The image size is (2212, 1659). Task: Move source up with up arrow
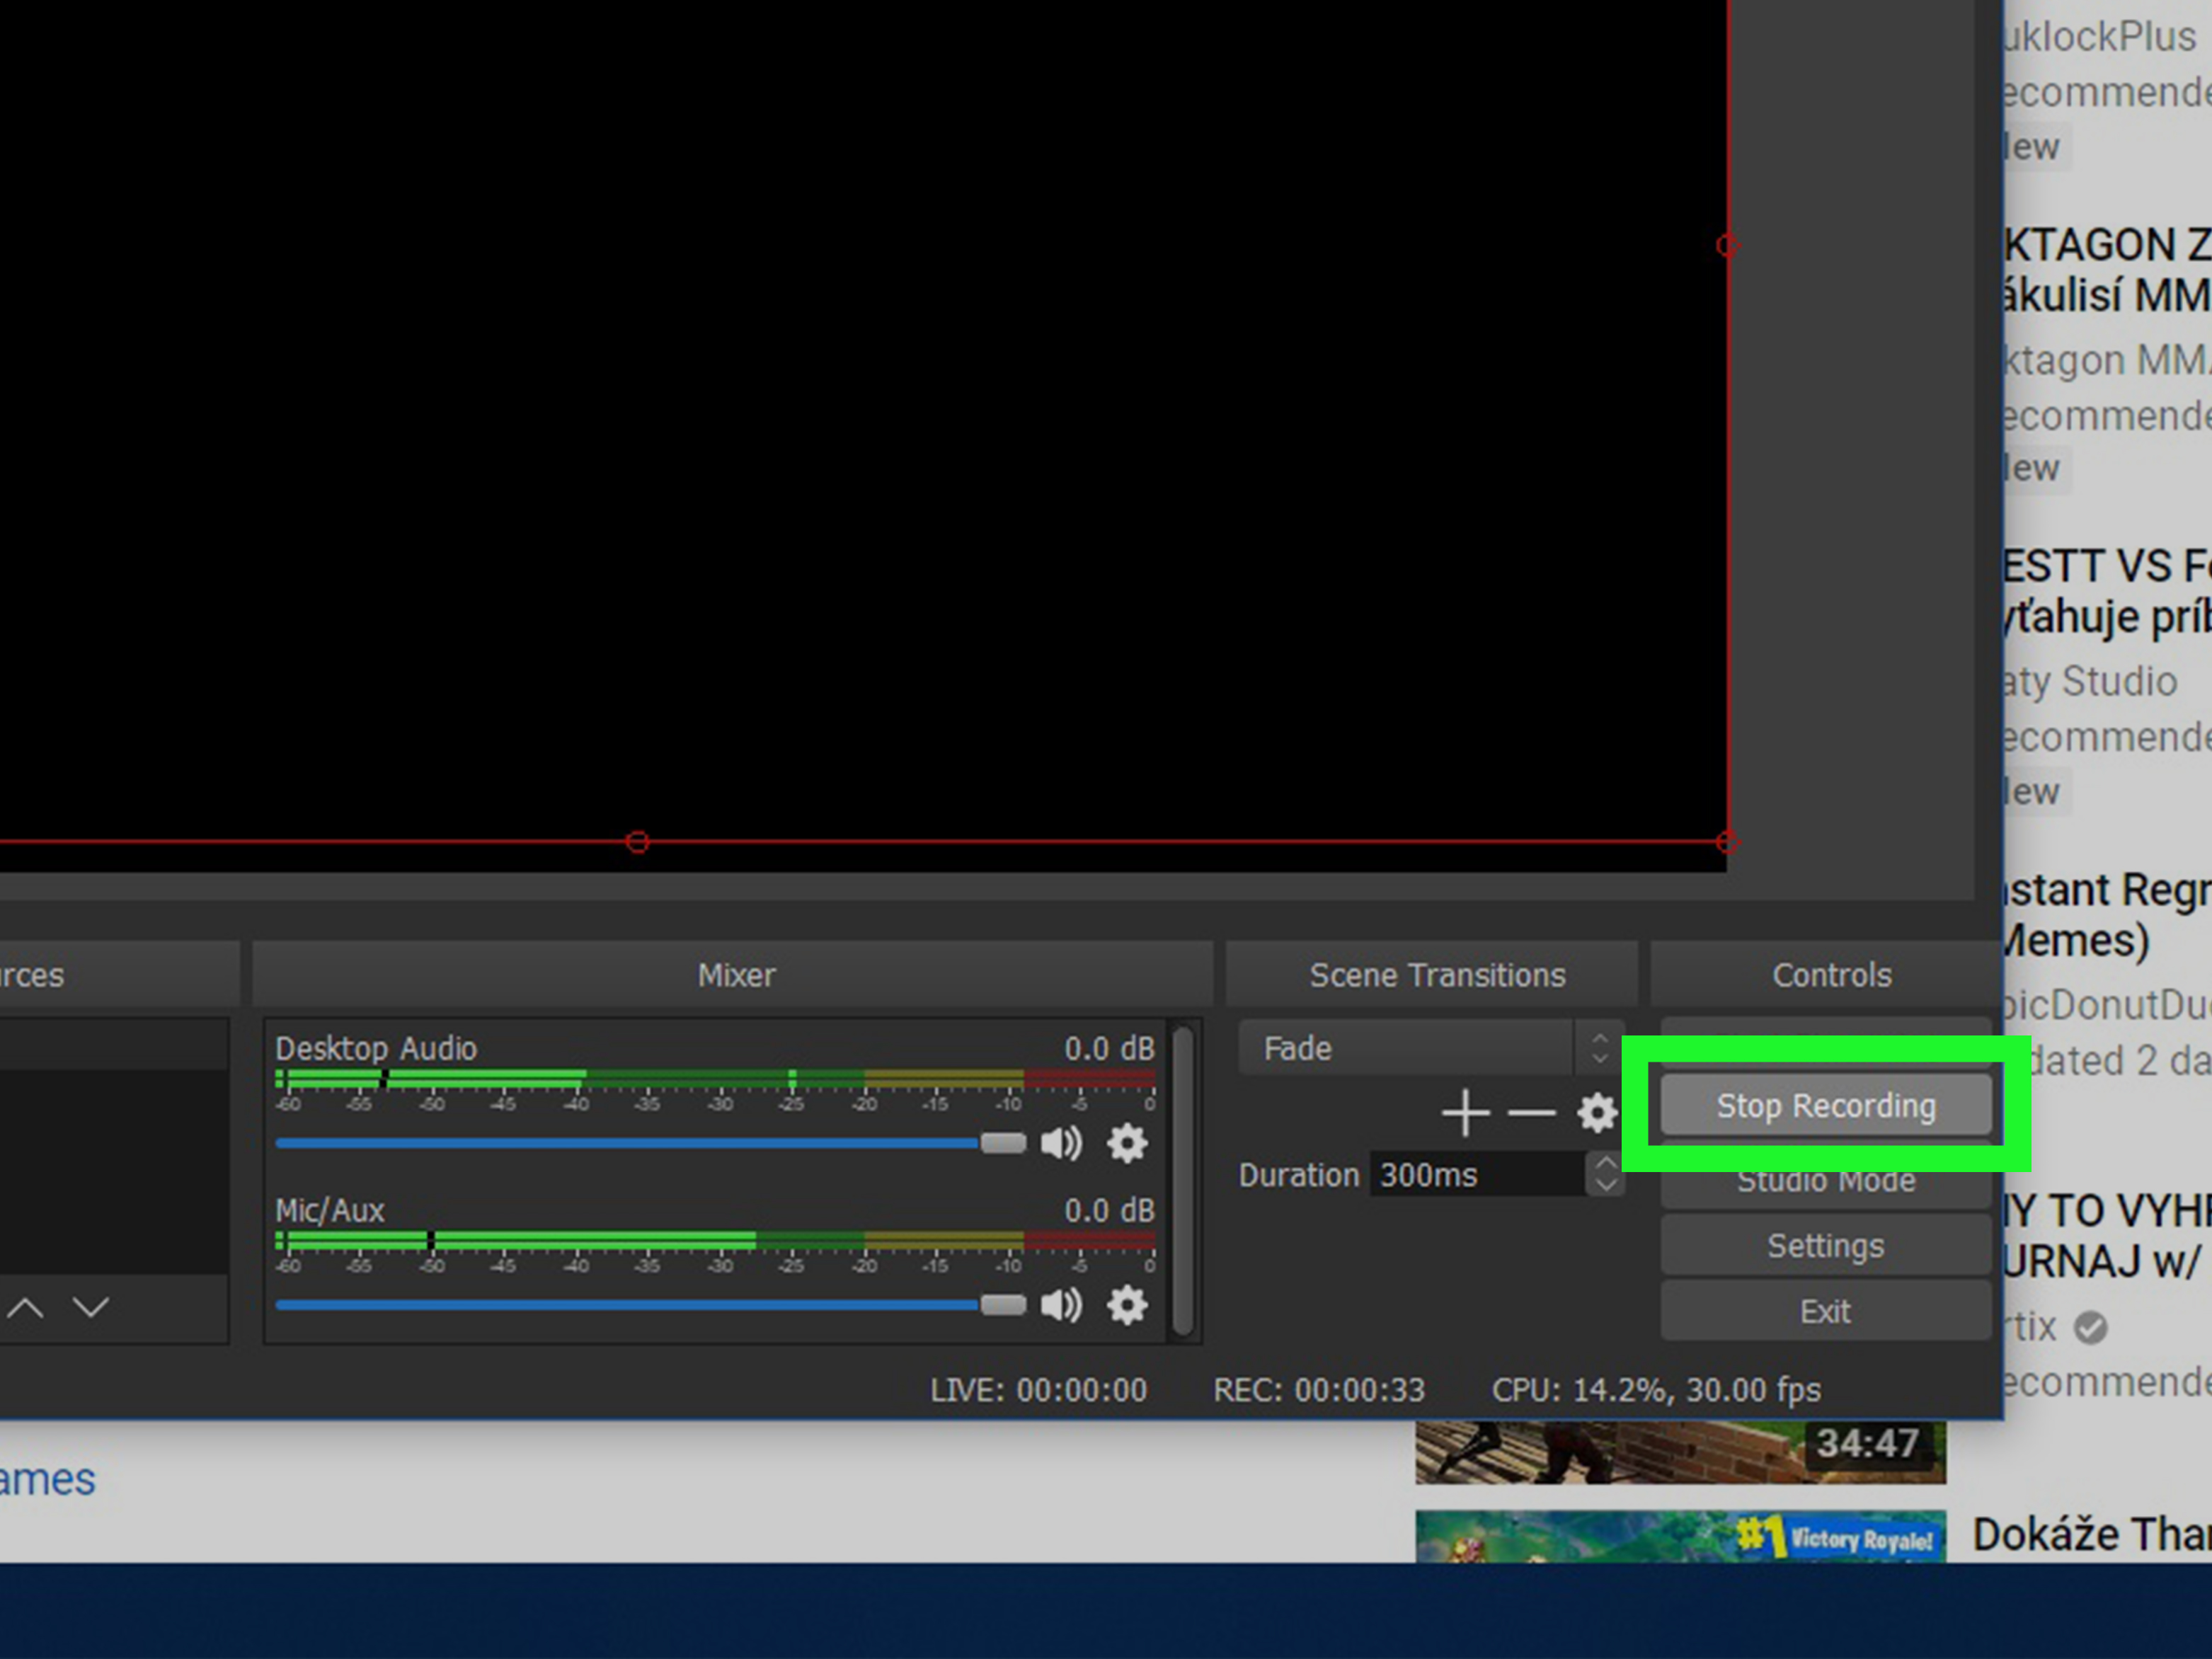click(26, 1307)
